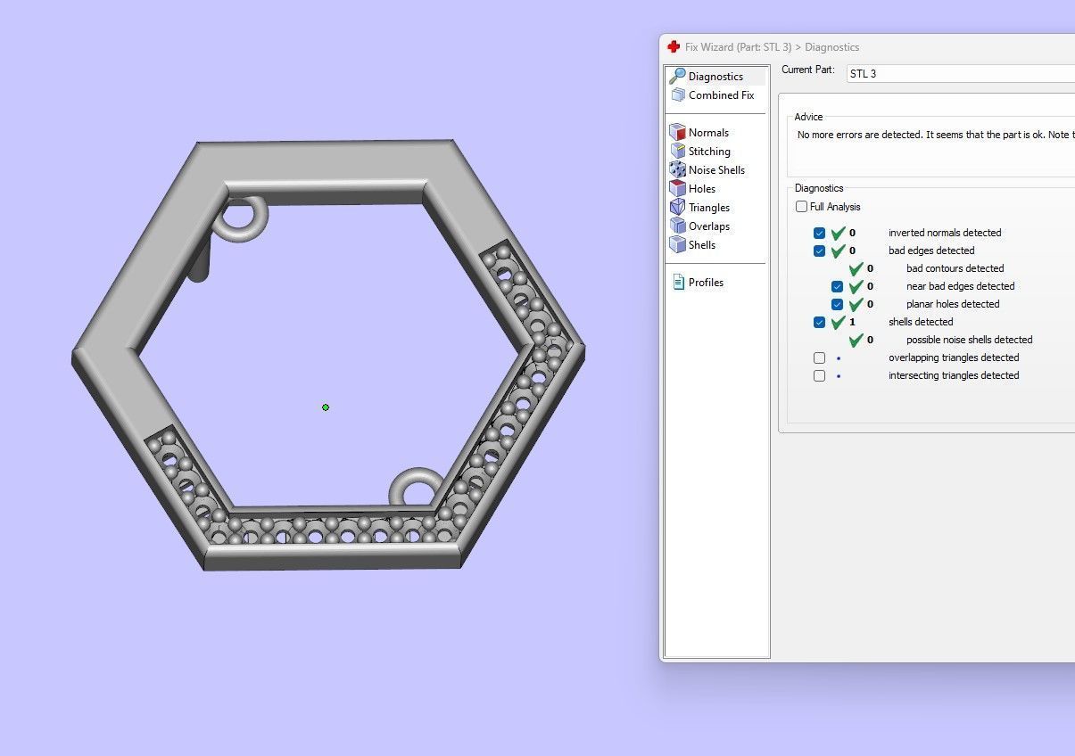Click the Combined Fix icon

(677, 95)
